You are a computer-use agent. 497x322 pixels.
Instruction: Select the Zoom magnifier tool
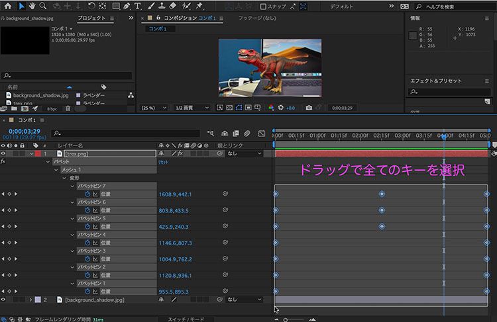pos(43,6)
